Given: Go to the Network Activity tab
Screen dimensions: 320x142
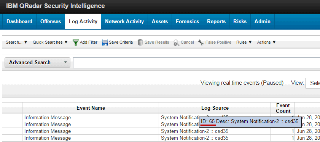Looking at the screenshot, I should (x=124, y=22).
